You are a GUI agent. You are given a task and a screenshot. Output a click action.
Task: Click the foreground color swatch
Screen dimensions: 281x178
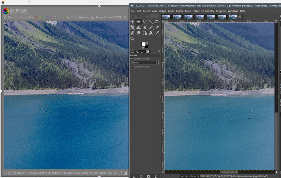143,44
